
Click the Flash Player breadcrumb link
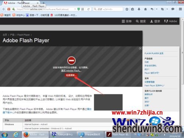click(24, 35)
